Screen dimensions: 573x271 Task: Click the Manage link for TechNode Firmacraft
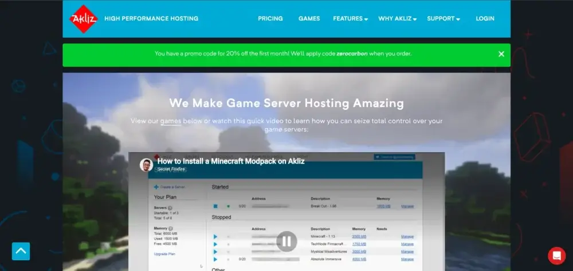point(407,244)
